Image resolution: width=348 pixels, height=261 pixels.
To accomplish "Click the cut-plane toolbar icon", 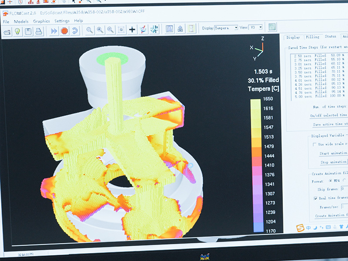I will [x=154, y=29].
